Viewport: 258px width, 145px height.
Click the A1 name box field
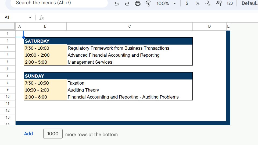point(15,17)
